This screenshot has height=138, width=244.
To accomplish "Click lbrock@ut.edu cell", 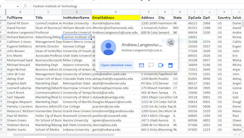I will pyautogui.click(x=116, y=93).
